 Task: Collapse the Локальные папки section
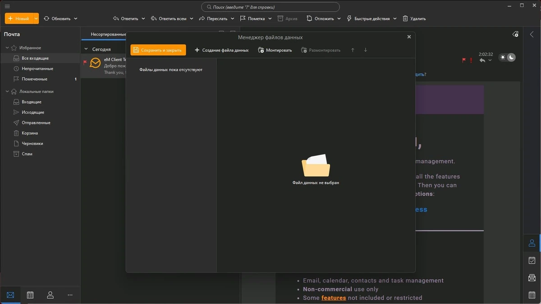coord(7,91)
